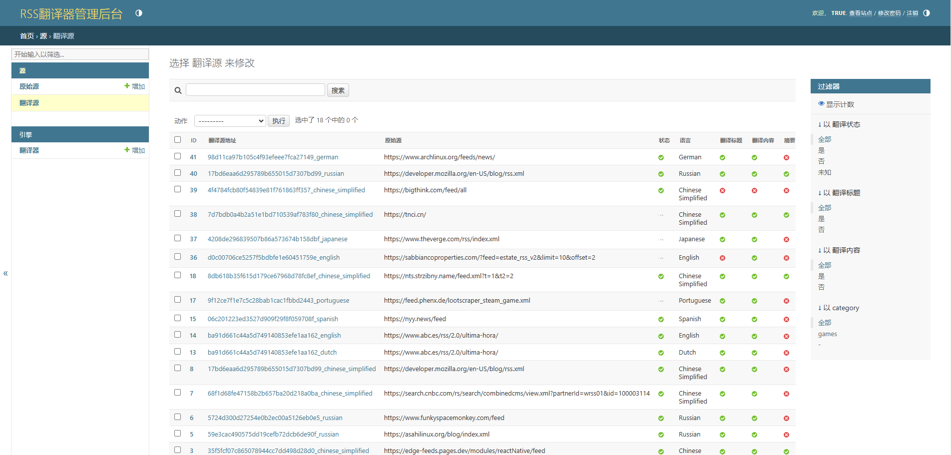
Task: Toggle theme icon next to site title
Action: coord(139,13)
